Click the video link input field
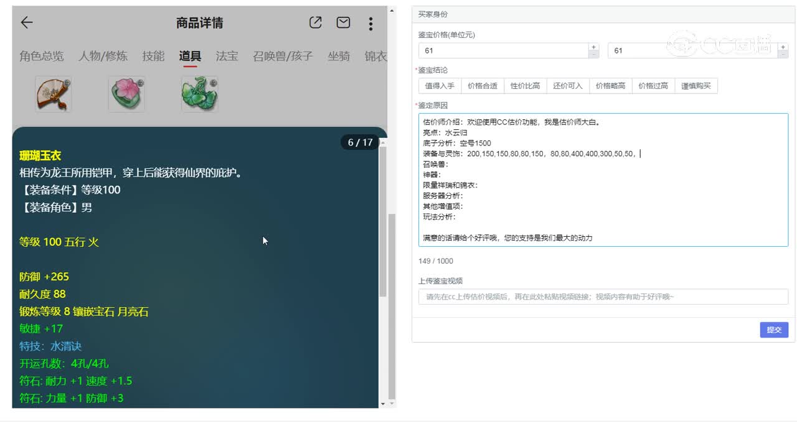797x424 pixels. [602, 298]
